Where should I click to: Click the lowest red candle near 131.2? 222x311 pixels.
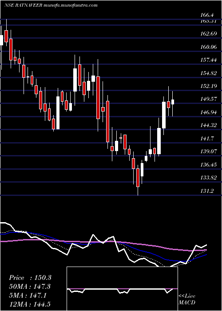(x=138, y=178)
